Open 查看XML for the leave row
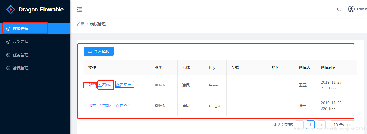The image size is (367, 134). click(106, 85)
